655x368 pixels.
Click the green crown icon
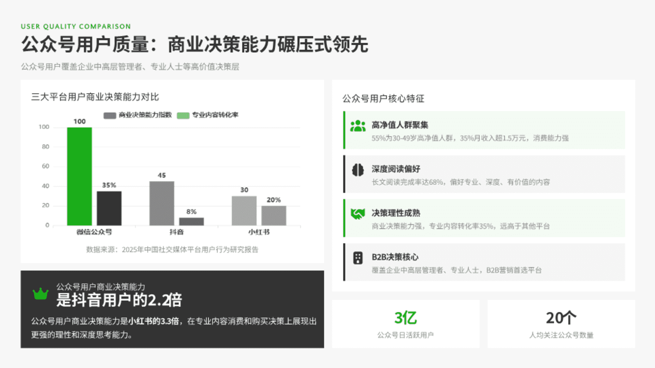[40, 294]
